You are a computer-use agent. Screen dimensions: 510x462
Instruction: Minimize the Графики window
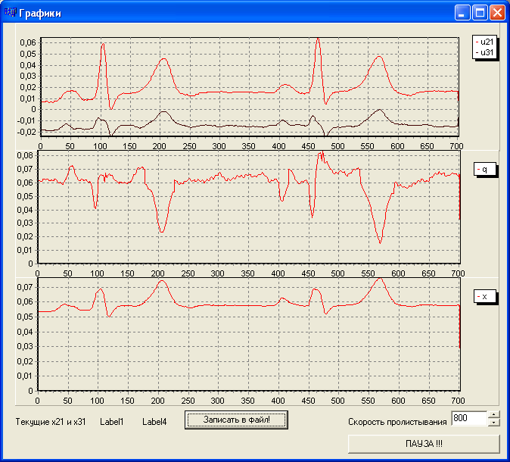click(x=462, y=13)
